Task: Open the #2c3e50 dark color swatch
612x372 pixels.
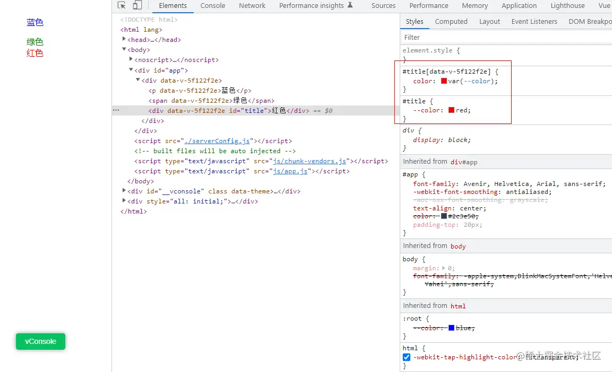Action: [444, 216]
